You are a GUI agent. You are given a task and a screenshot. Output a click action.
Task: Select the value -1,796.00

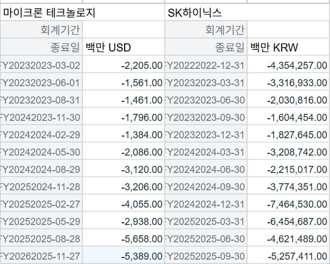pos(124,117)
